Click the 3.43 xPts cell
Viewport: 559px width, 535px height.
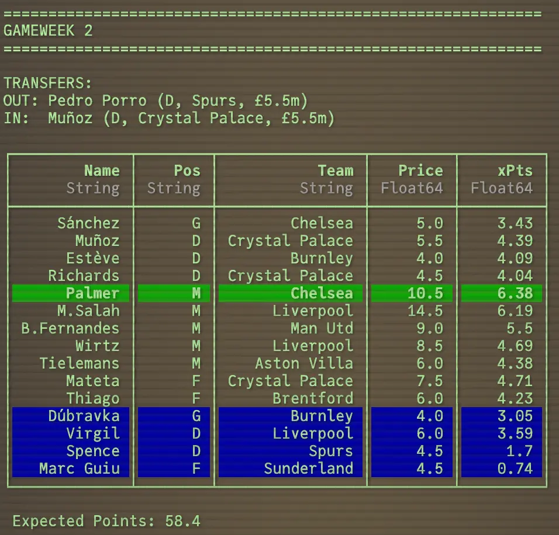coord(515,223)
